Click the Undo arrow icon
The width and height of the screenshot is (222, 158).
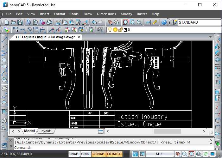tap(94, 22)
